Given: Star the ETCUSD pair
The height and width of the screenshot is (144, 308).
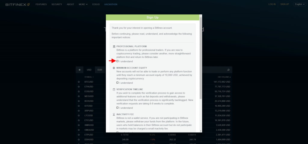Looking at the screenshot, I should coord(79,120).
